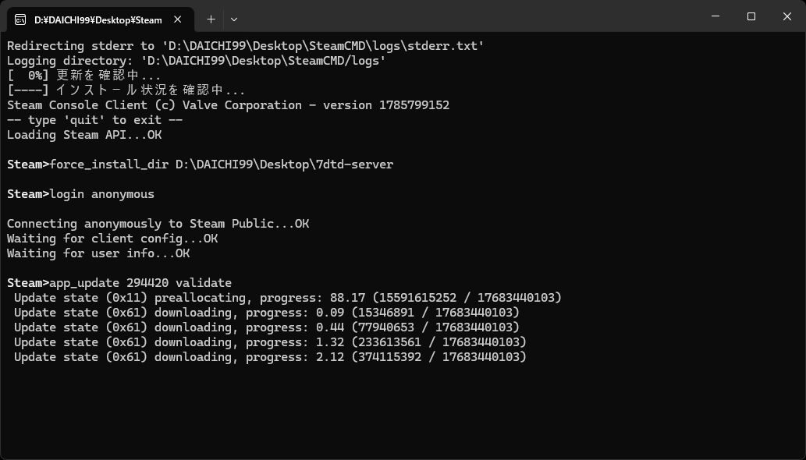This screenshot has width=806, height=460.
Task: Maximize the terminal window
Action: pyautogui.click(x=751, y=16)
